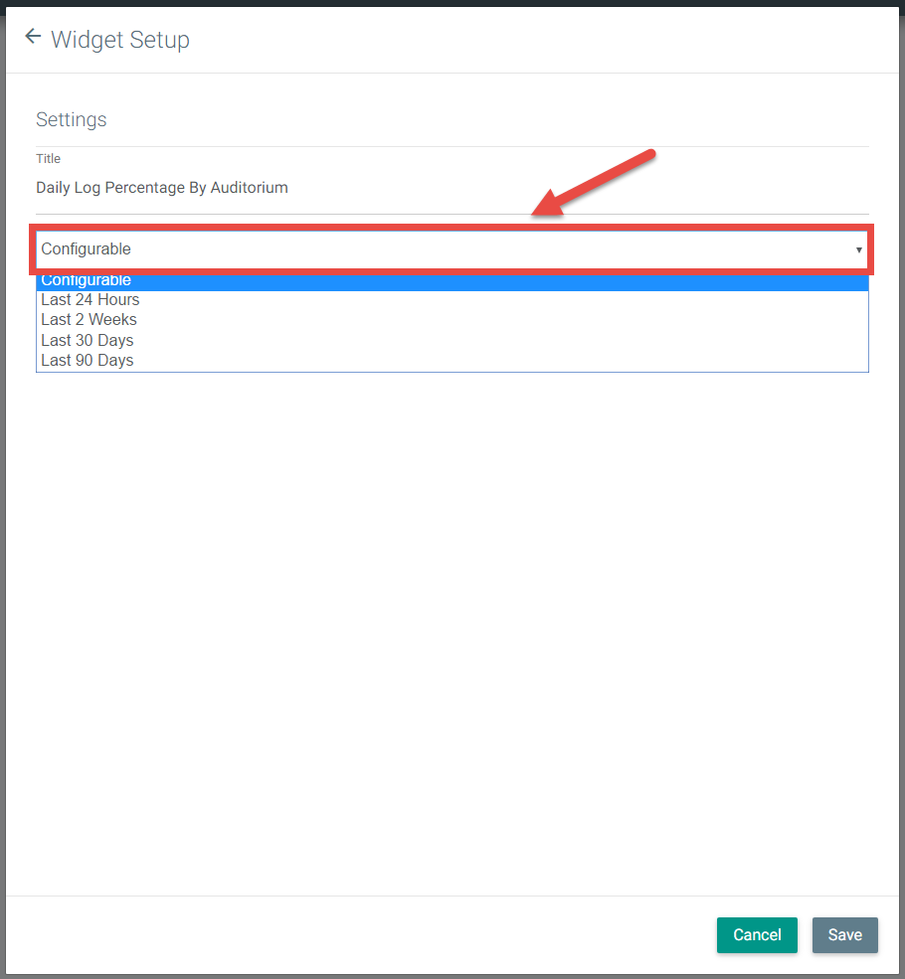Click the dark backdrop above the dialog
The image size is (905, 979).
(452, 3)
